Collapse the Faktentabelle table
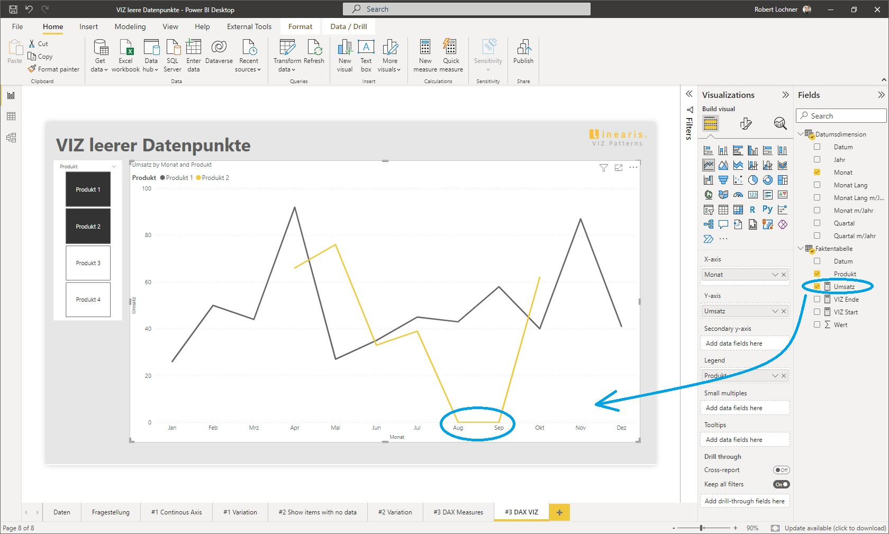This screenshot has width=889, height=534. pyautogui.click(x=800, y=248)
